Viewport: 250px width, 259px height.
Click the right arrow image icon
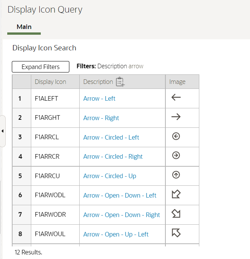tap(176, 117)
